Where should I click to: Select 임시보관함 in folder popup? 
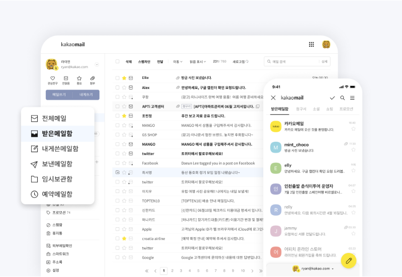pyautogui.click(x=58, y=179)
